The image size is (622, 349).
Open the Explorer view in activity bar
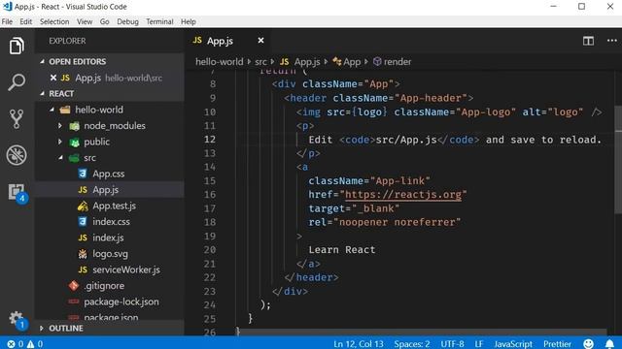click(17, 46)
